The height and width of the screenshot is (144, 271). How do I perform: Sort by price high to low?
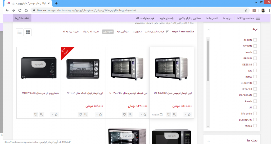pyautogui.click(x=70, y=32)
